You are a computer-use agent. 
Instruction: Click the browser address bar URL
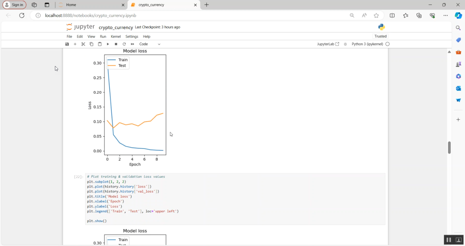click(x=91, y=15)
